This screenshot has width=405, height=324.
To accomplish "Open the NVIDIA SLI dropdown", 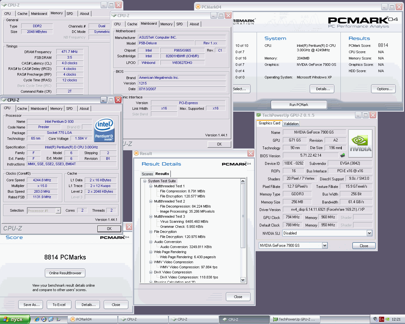I will [369, 233].
